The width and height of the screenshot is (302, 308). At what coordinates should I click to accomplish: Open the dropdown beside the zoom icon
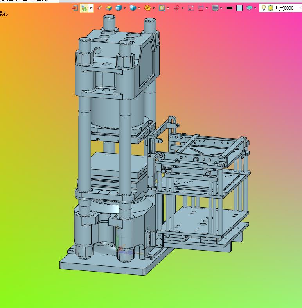pyautogui.click(x=168, y=8)
